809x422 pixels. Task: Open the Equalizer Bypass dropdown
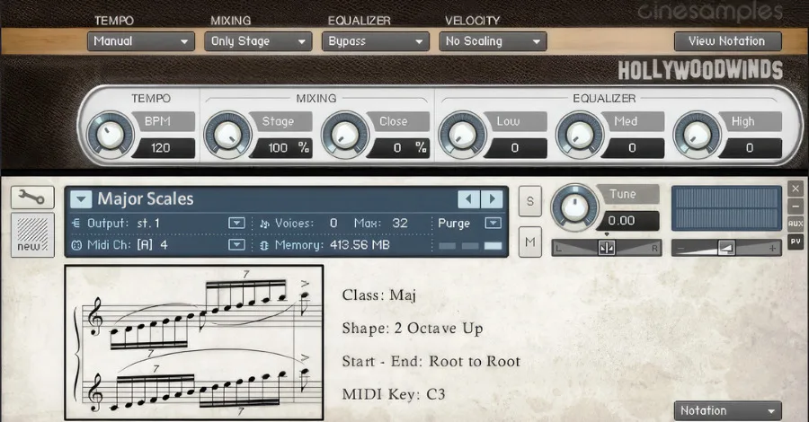(375, 41)
